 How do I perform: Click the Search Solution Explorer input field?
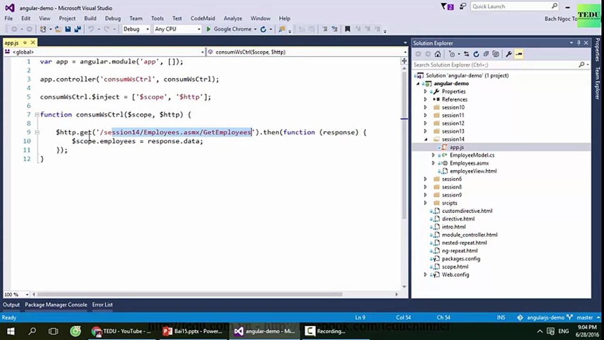click(x=495, y=65)
